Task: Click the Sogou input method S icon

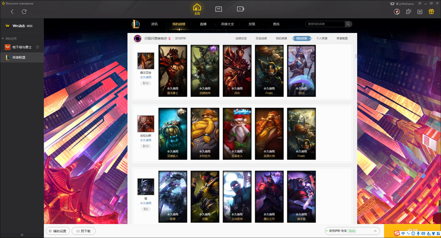Action: point(397,233)
